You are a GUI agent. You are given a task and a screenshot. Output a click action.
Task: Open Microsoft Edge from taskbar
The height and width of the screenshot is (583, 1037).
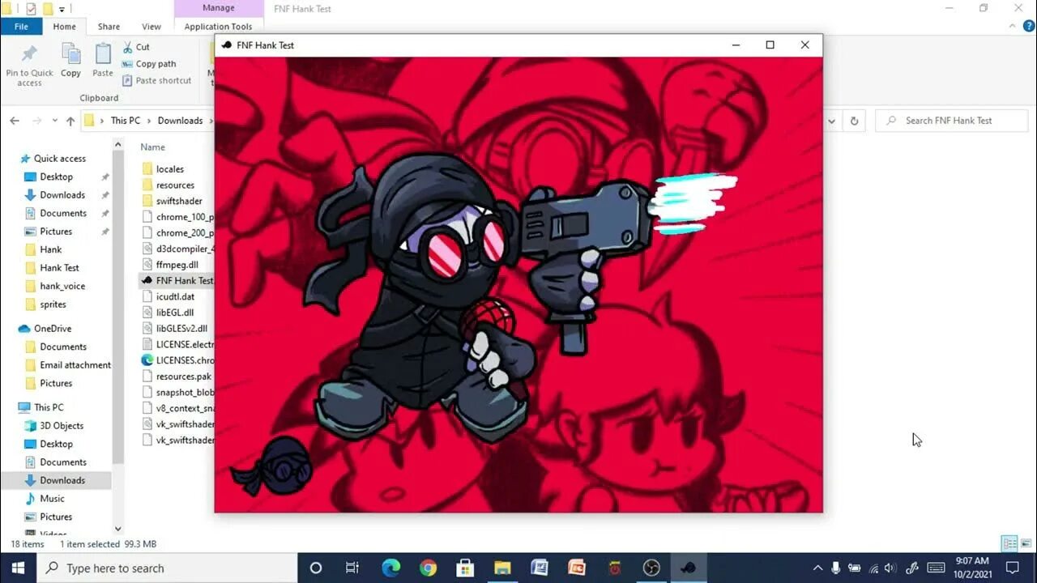point(390,568)
